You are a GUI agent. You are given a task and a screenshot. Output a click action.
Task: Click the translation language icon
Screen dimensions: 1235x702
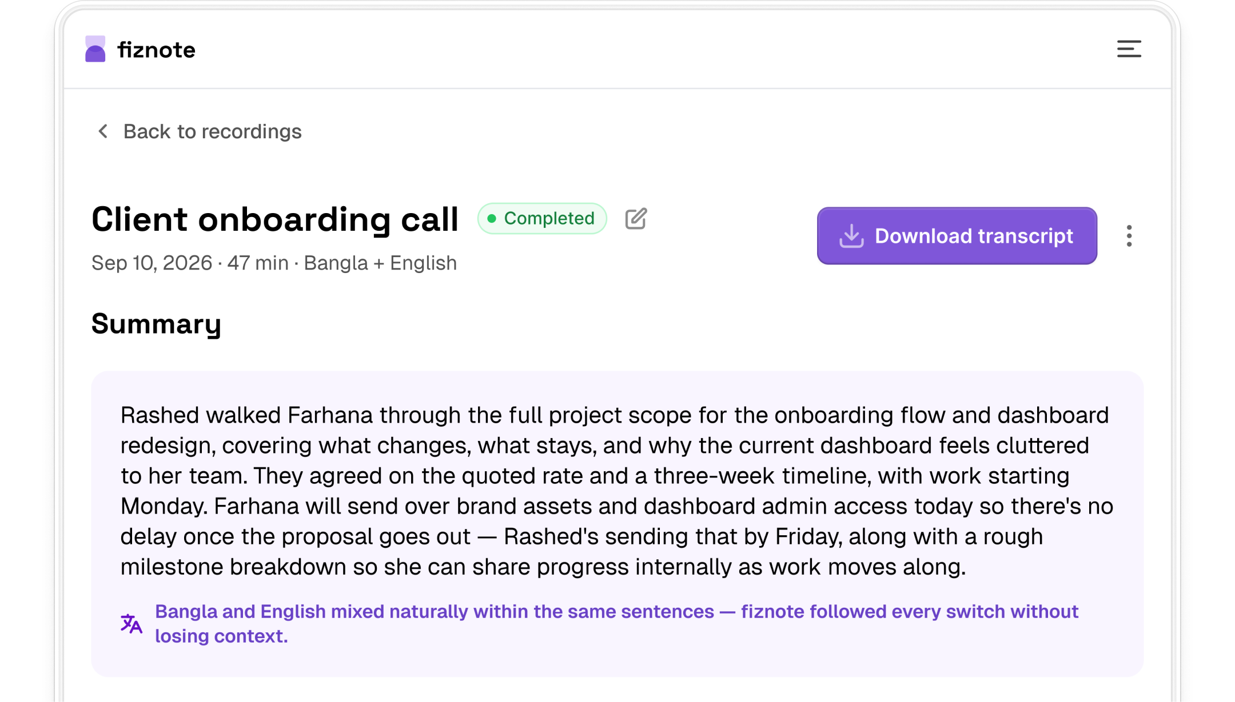132,624
